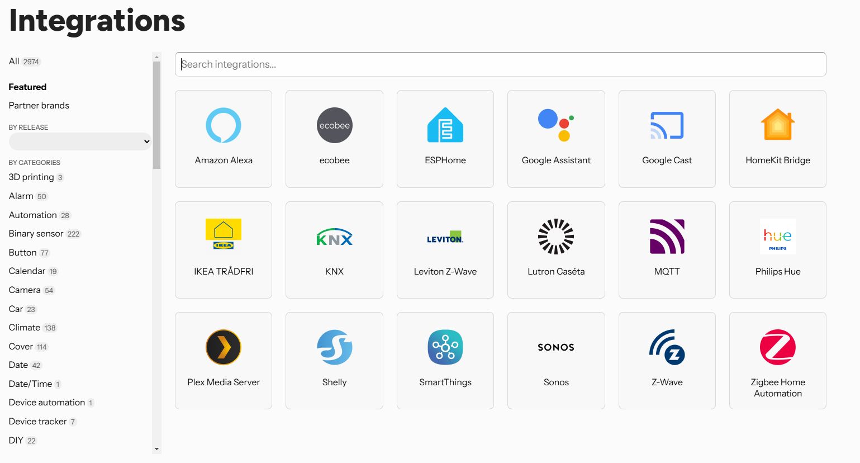Click the sidebar scrollbar up arrow
Screen dimensions: 860x463
click(156, 56)
